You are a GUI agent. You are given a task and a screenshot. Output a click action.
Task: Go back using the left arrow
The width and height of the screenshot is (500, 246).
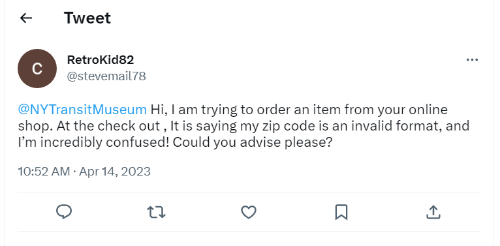[x=26, y=18]
